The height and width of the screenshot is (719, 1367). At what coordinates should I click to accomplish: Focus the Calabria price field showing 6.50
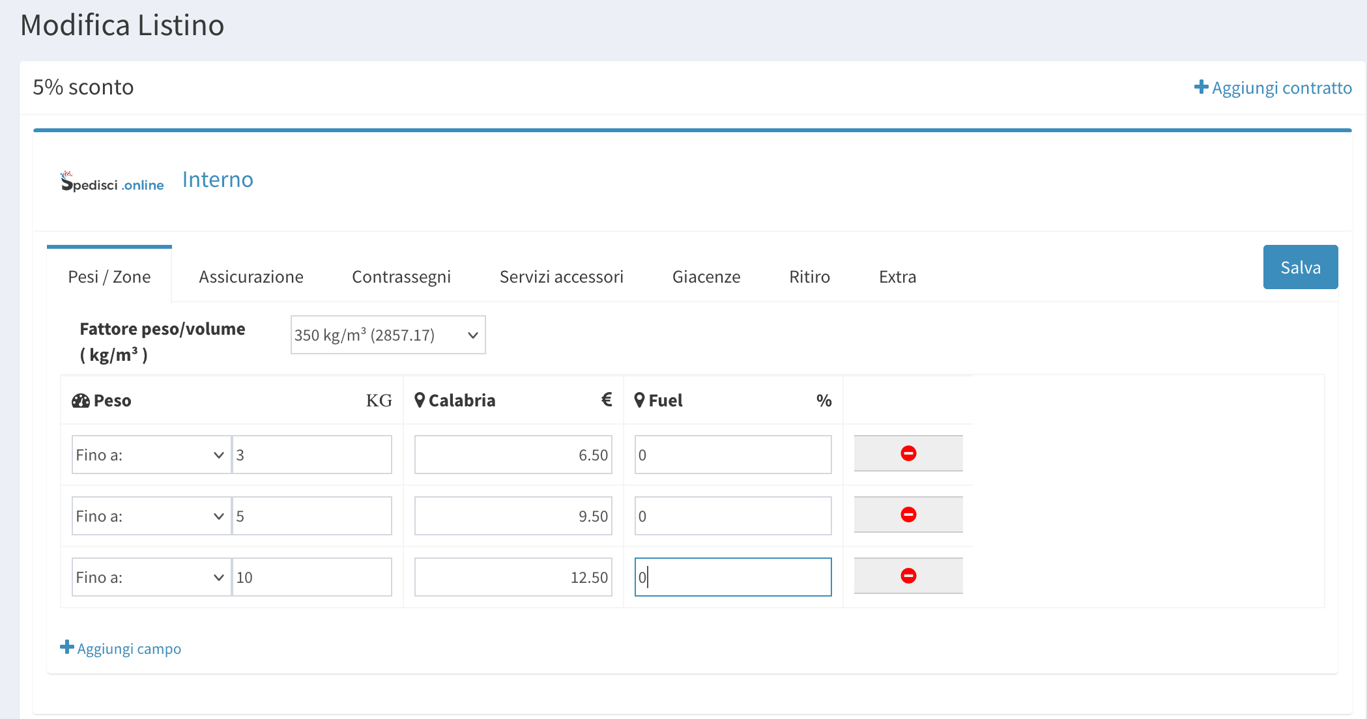(x=513, y=455)
